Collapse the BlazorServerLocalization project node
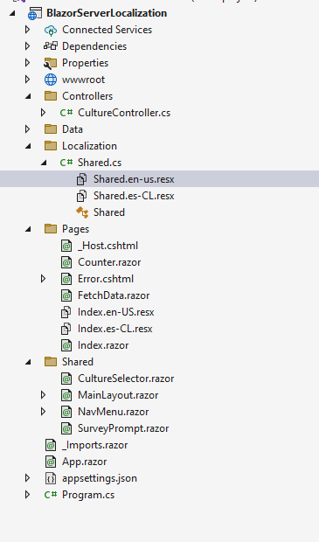319x542 pixels. click(x=12, y=13)
